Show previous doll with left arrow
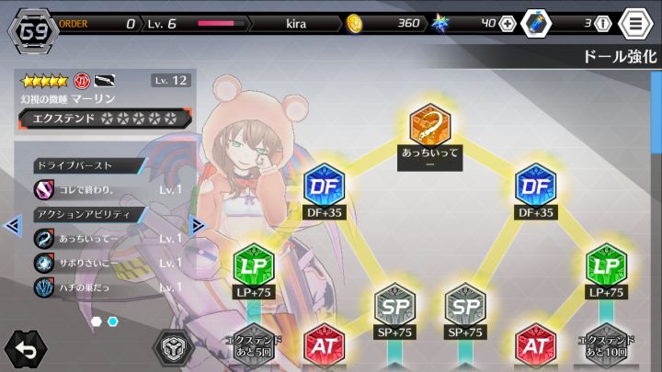This screenshot has width=662, height=372. [13, 225]
